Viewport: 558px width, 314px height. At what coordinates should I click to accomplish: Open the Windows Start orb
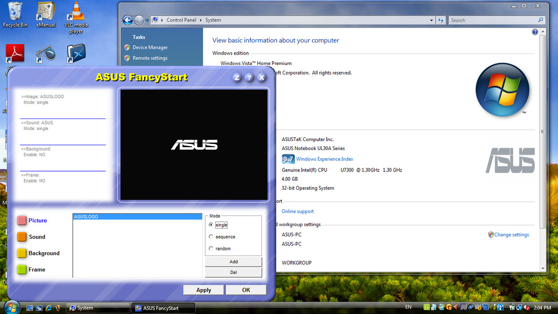pyautogui.click(x=12, y=308)
